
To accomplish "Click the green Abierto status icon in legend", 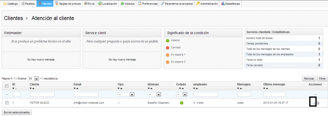I will pyautogui.click(x=168, y=40).
